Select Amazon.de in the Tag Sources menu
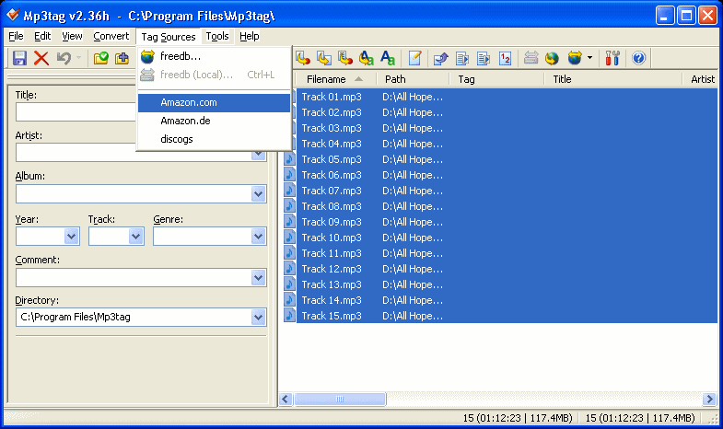The width and height of the screenshot is (723, 429). tap(214, 121)
